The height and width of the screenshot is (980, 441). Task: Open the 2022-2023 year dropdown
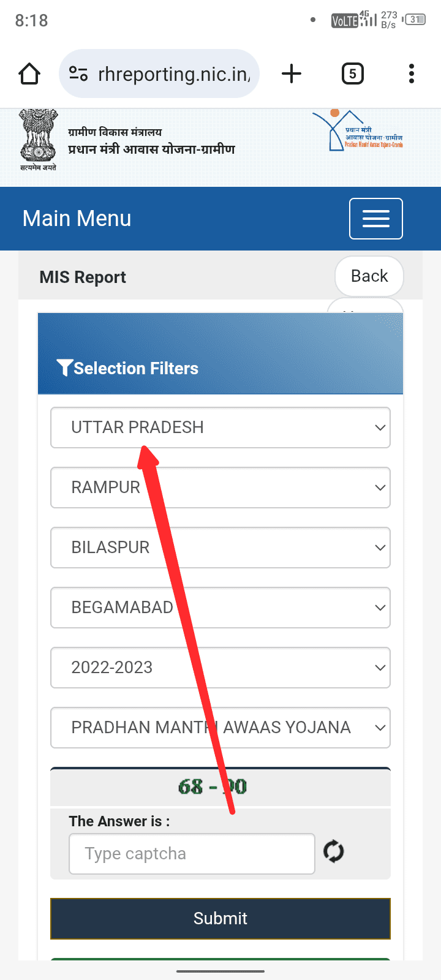(x=221, y=668)
